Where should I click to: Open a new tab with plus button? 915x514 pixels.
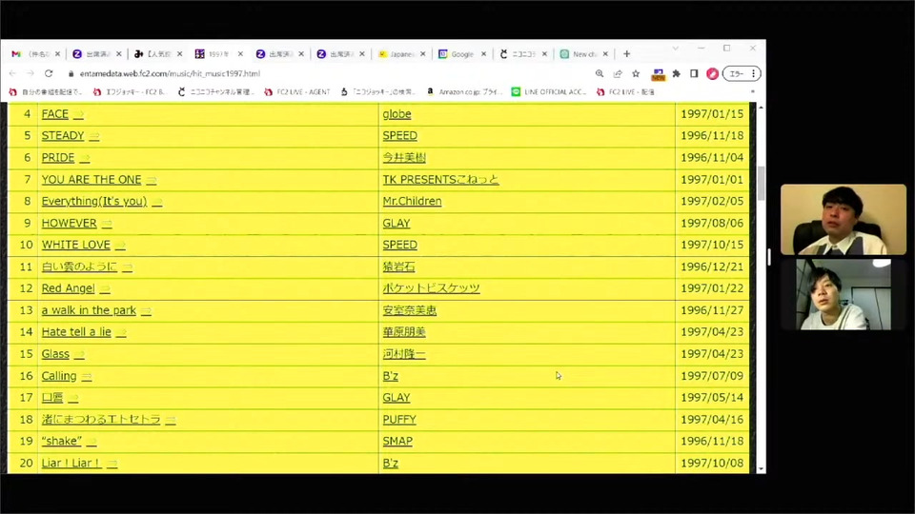tap(627, 53)
